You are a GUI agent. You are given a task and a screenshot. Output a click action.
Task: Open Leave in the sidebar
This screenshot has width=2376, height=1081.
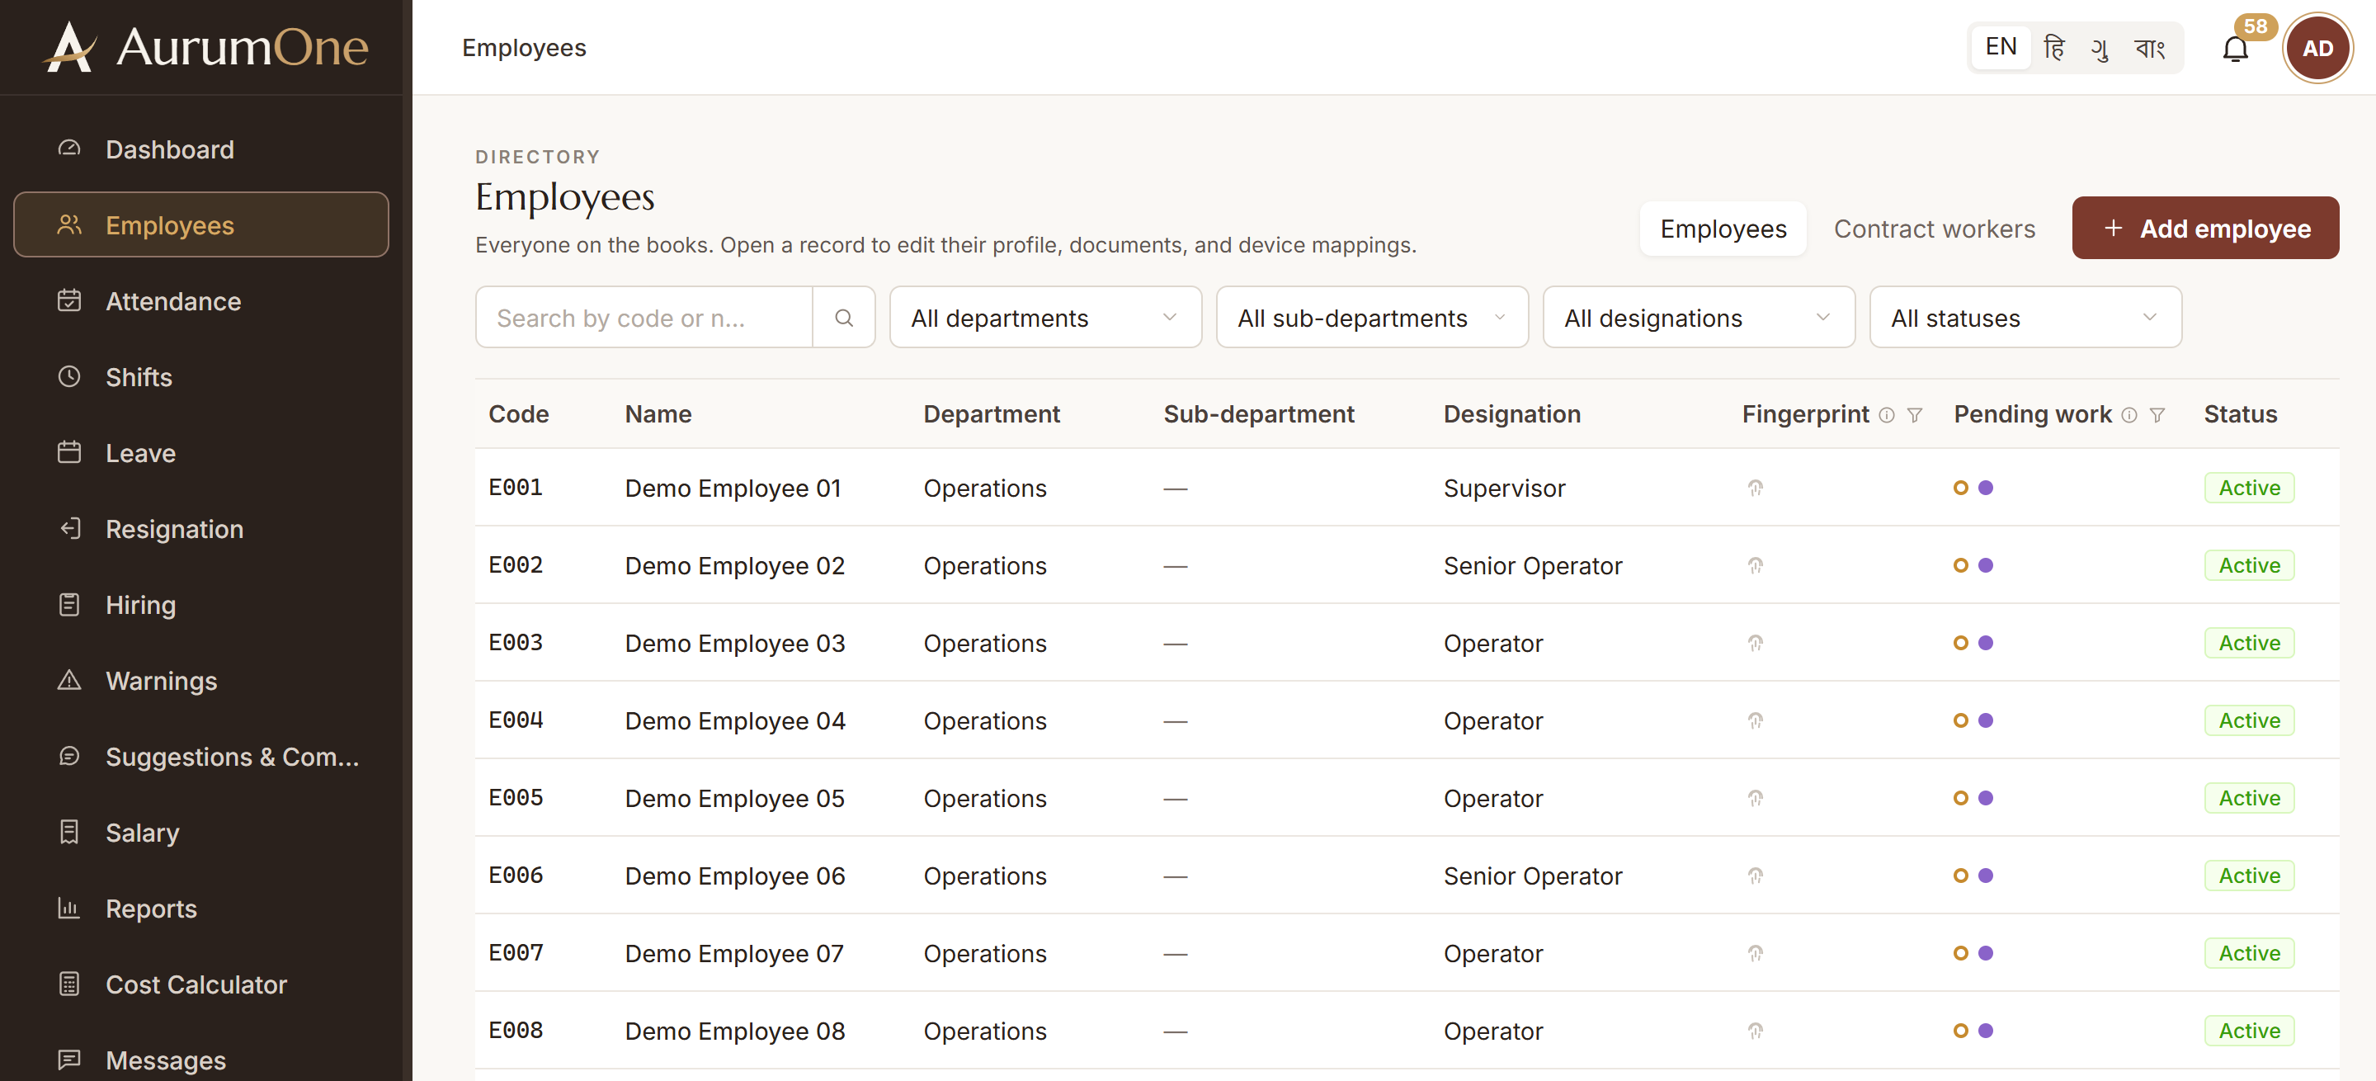(x=201, y=453)
